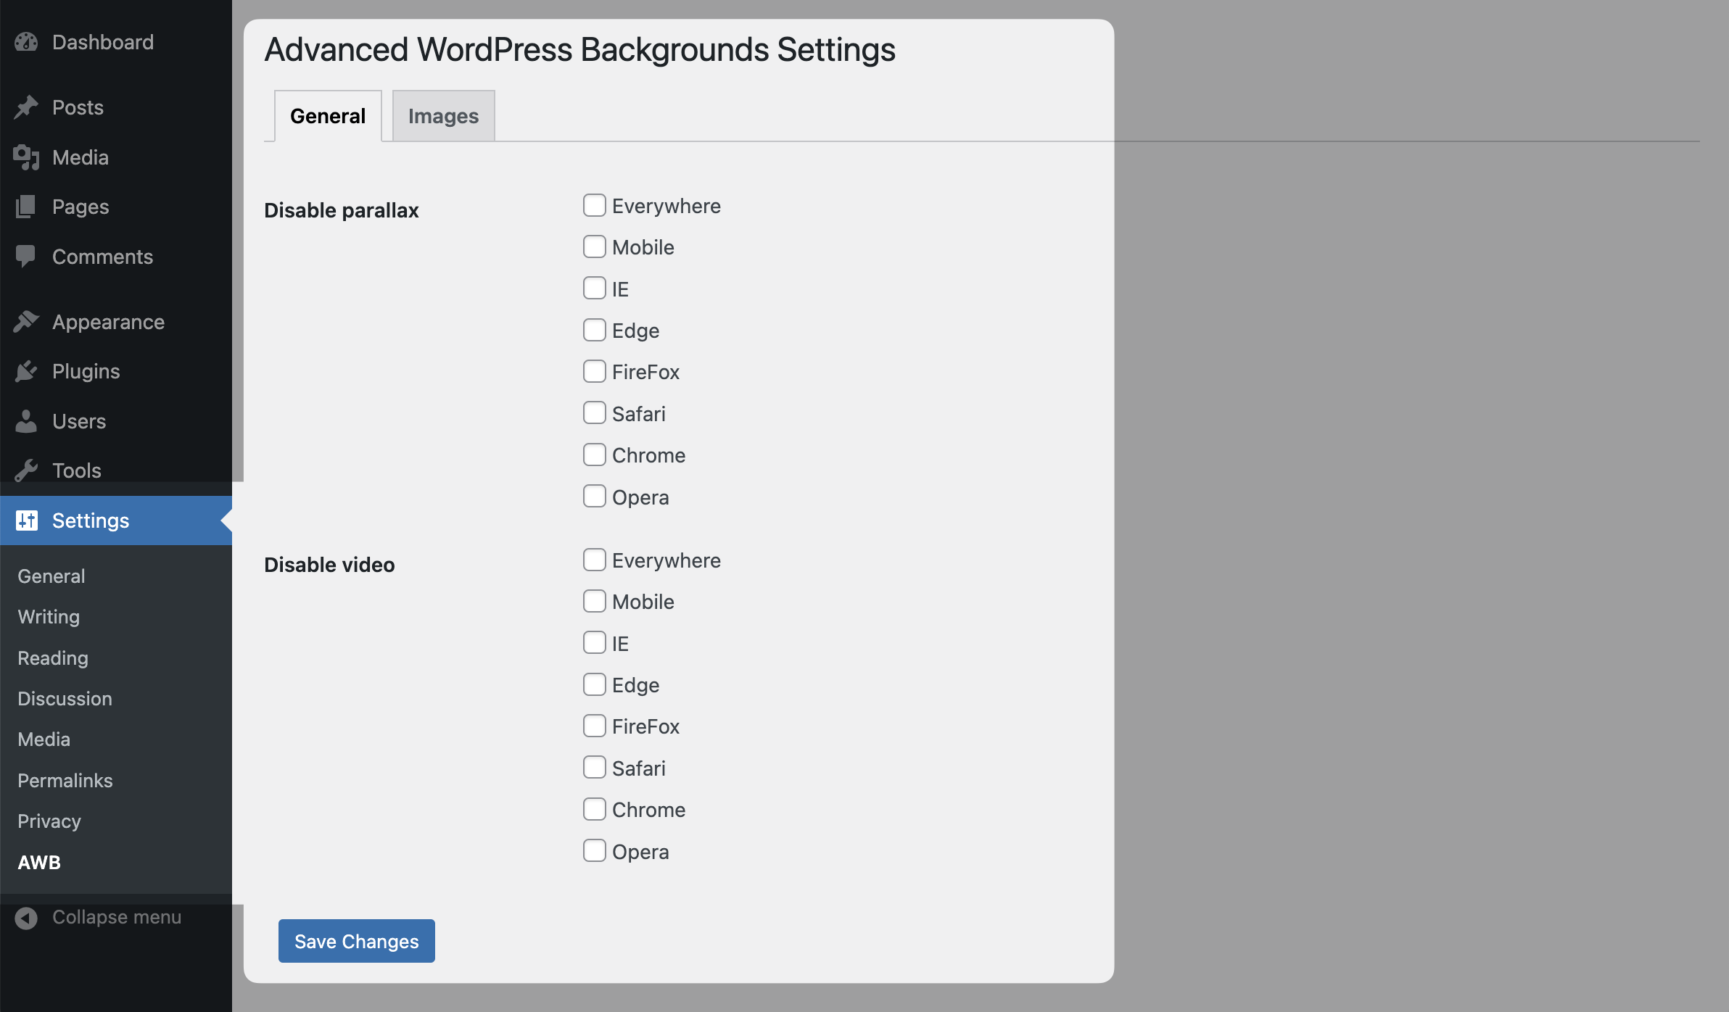The width and height of the screenshot is (1729, 1012).
Task: Check Opera under Disable video
Action: [595, 851]
